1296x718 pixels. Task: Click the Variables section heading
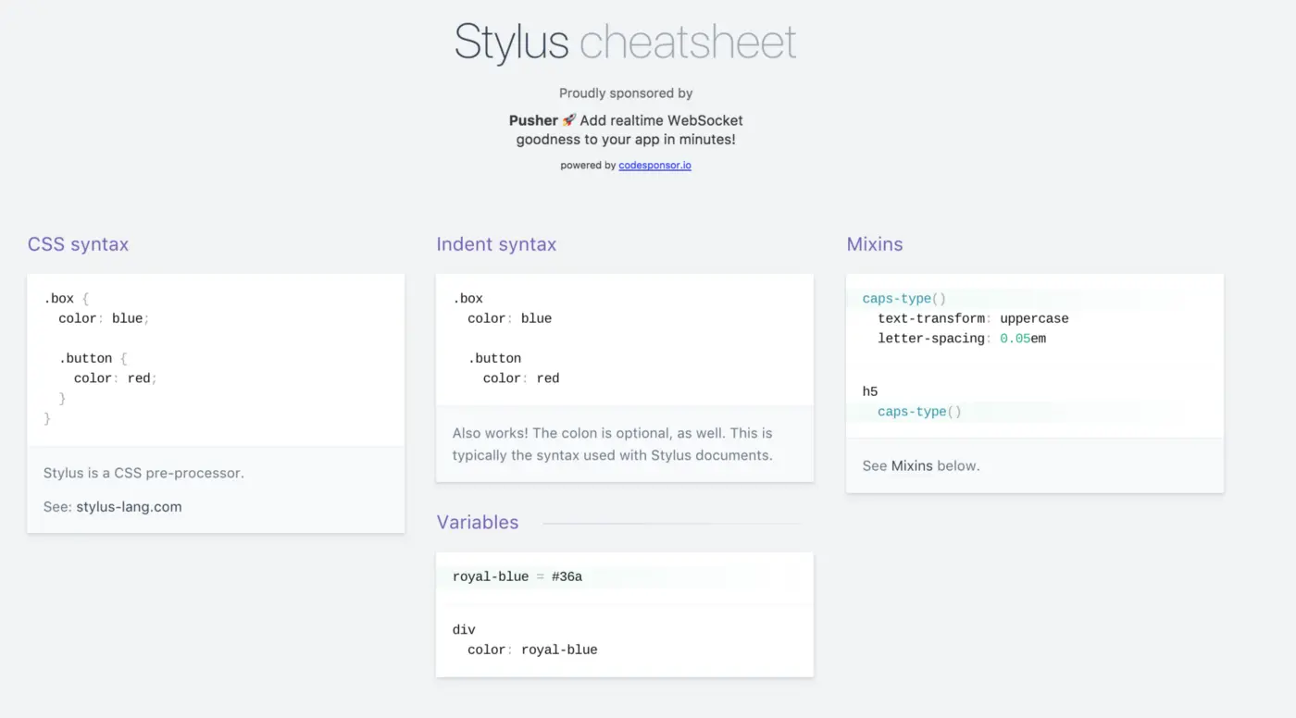(478, 522)
